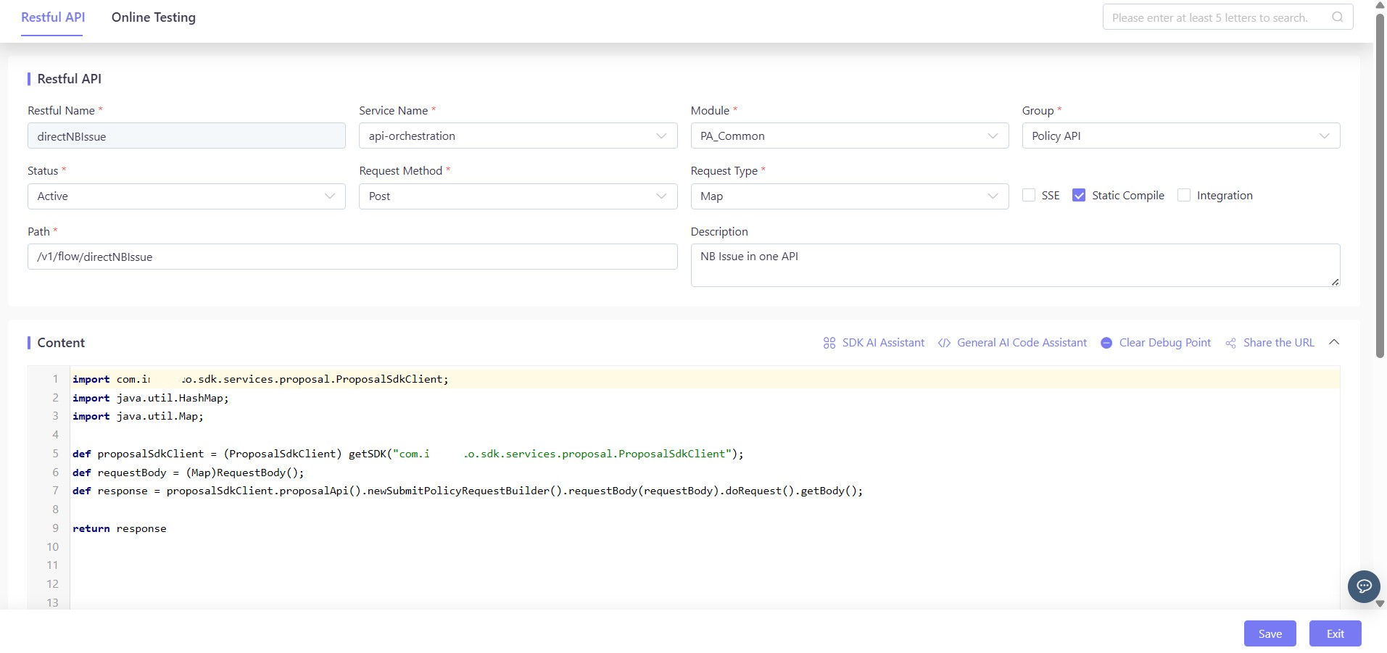This screenshot has height=653, width=1387.
Task: Enable the Integration checkbox
Action: coord(1184,195)
